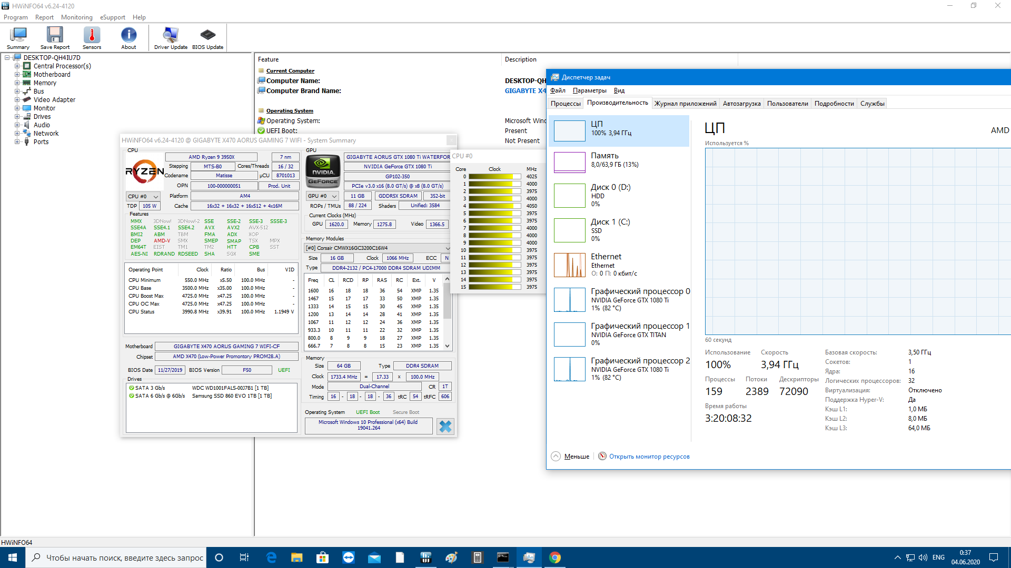Click the Microsoft Edge taskbar icon

271,557
